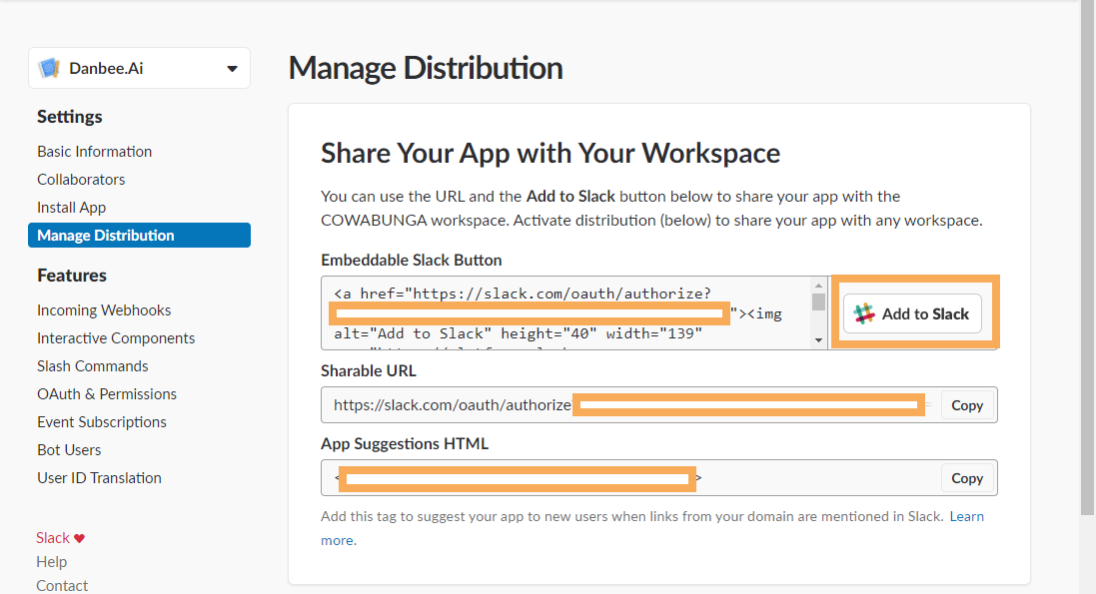Image resolution: width=1096 pixels, height=594 pixels.
Task: Click the page vertical scrollbar
Action: click(x=1088, y=259)
